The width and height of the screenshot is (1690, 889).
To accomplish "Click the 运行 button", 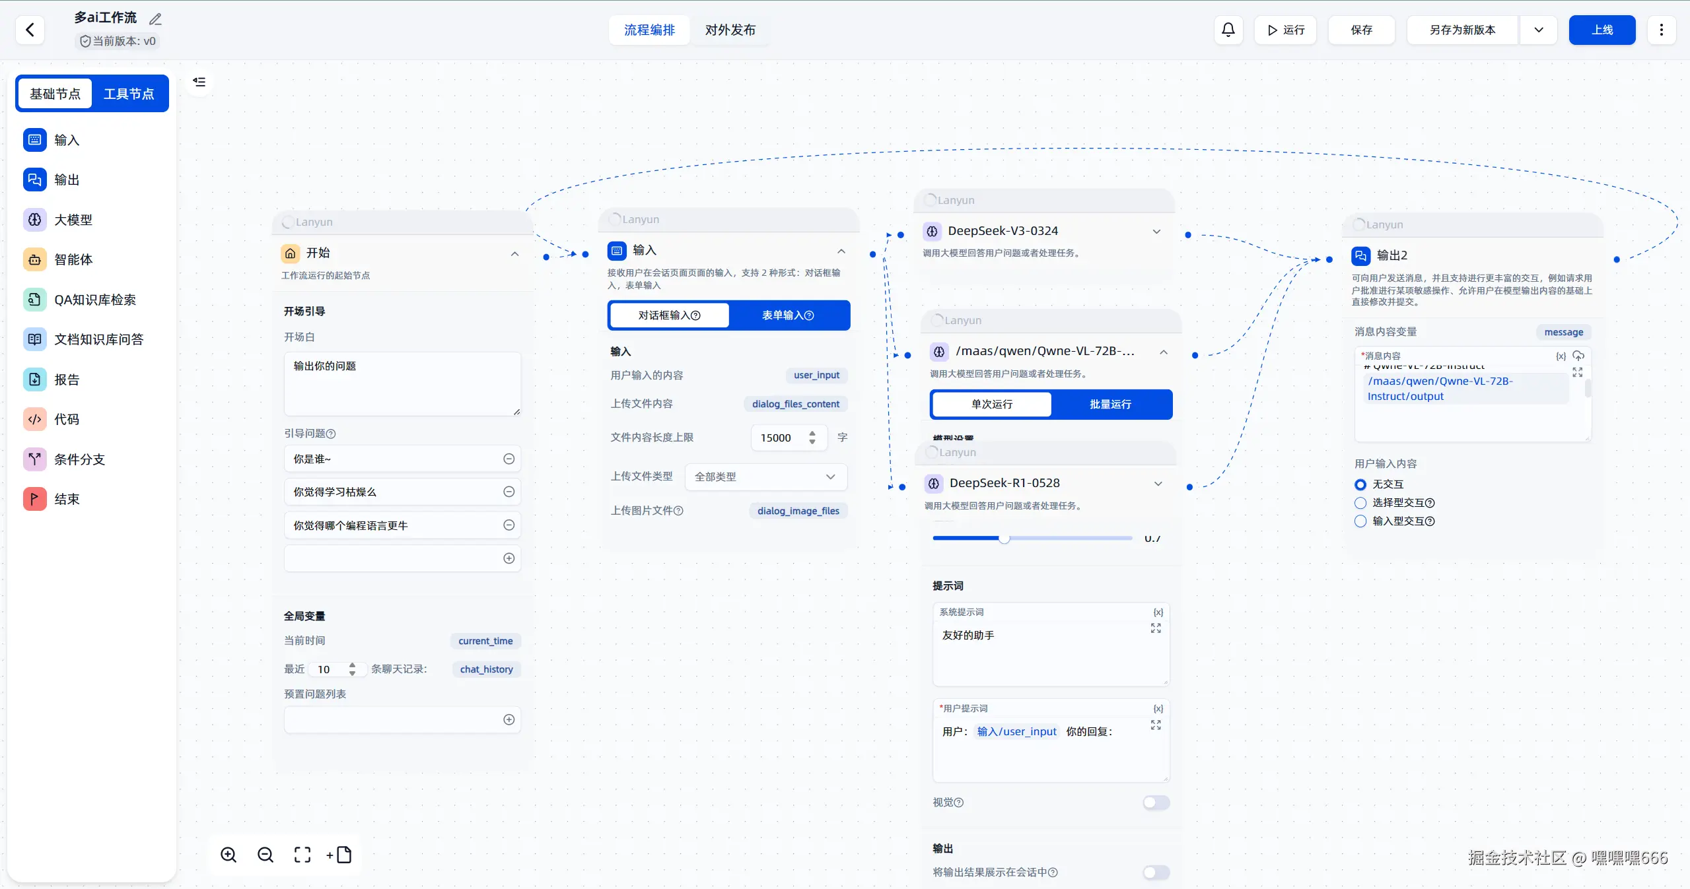I will 1285,30.
